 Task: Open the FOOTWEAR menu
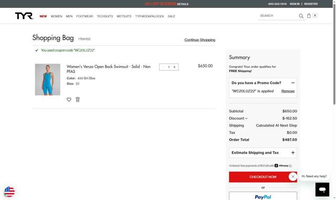coord(85,16)
